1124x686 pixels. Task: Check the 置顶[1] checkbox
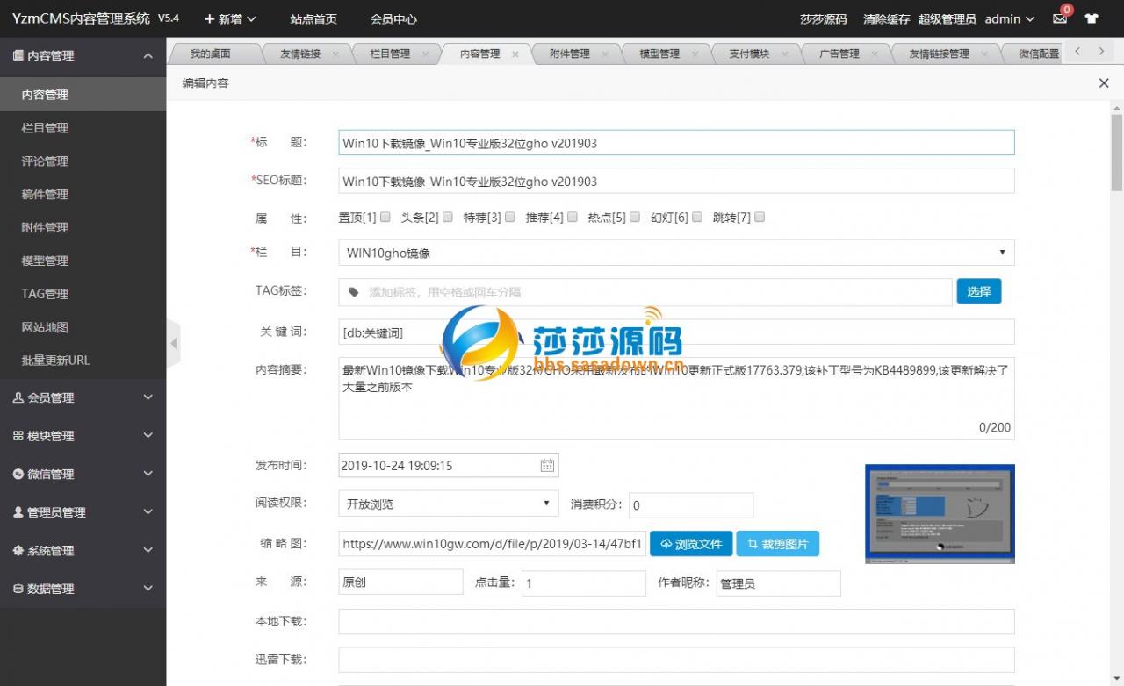click(385, 217)
